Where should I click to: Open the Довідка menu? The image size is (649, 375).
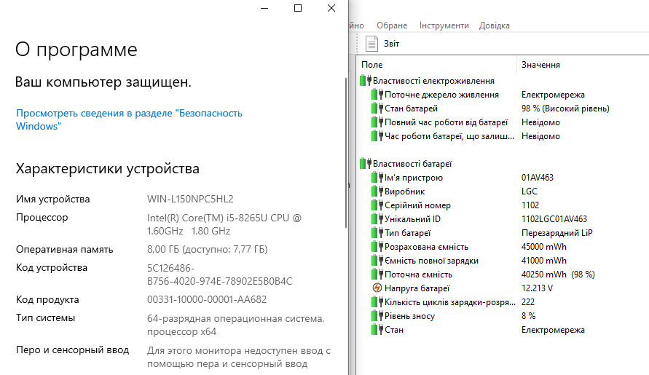click(x=495, y=25)
